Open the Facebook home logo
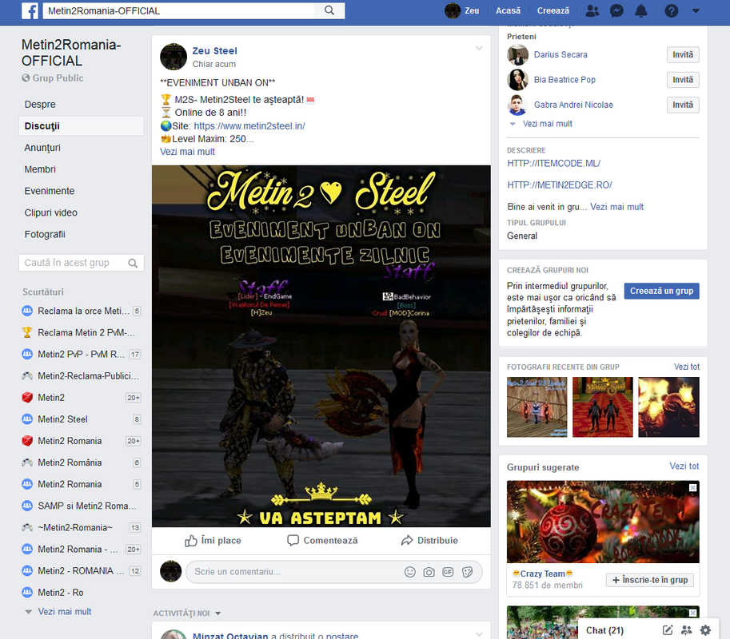730x639 pixels. tap(30, 10)
